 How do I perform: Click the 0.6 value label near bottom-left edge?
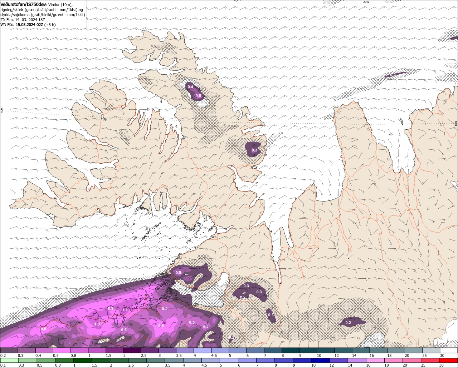43,329
